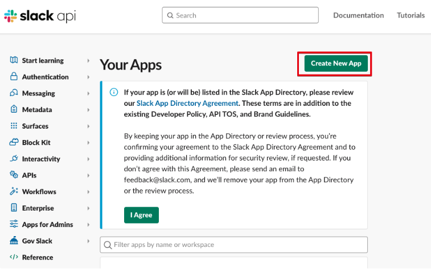Screen dimensions: 431x272
Task: Expand the Metadata section arrow
Action: click(88, 110)
